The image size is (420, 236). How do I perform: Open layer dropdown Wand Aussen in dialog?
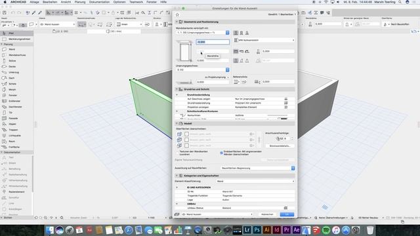coord(217,214)
